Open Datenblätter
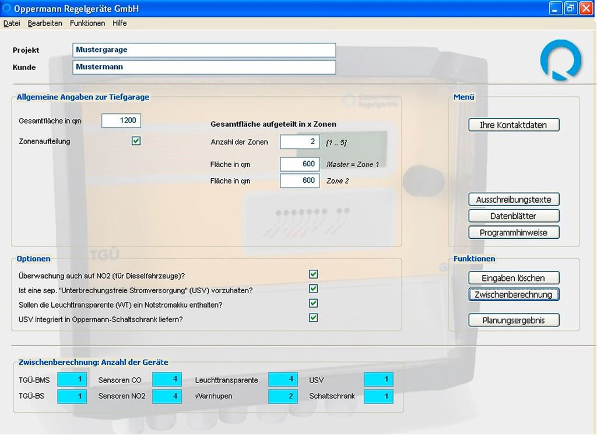The image size is (597, 435). (x=514, y=216)
